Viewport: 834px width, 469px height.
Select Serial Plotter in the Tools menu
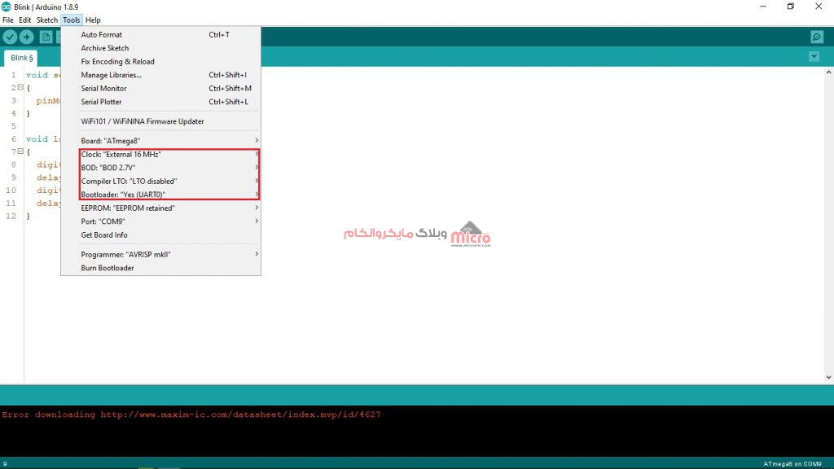click(x=102, y=102)
